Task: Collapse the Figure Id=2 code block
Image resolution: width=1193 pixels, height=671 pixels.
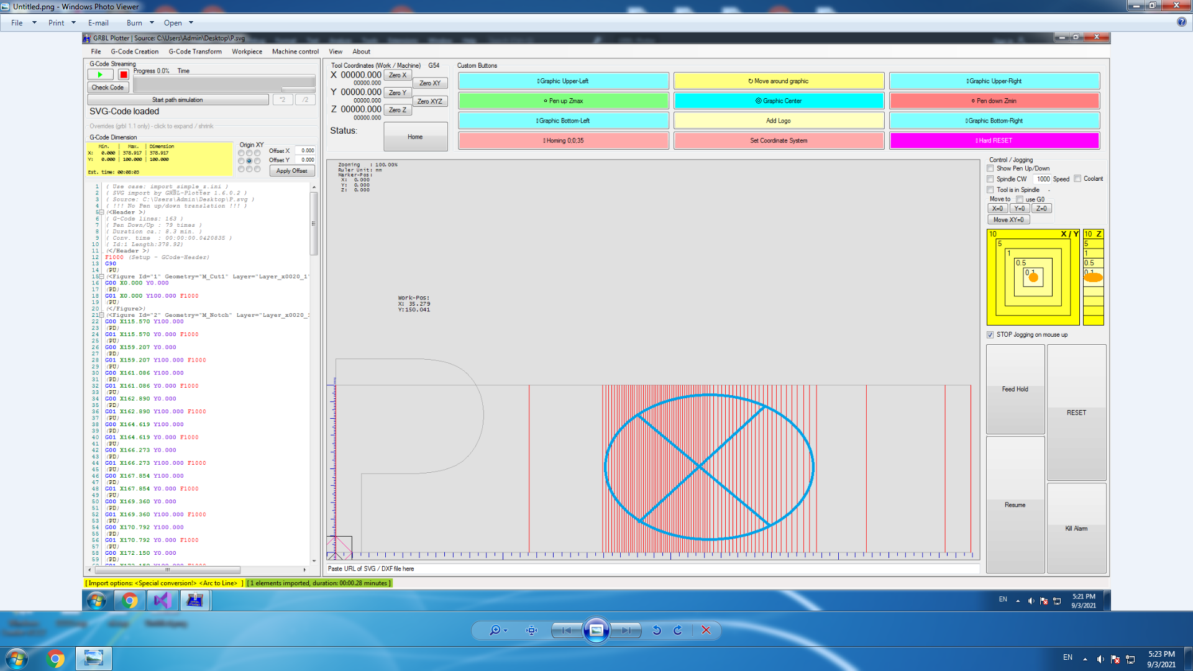Action: point(101,315)
